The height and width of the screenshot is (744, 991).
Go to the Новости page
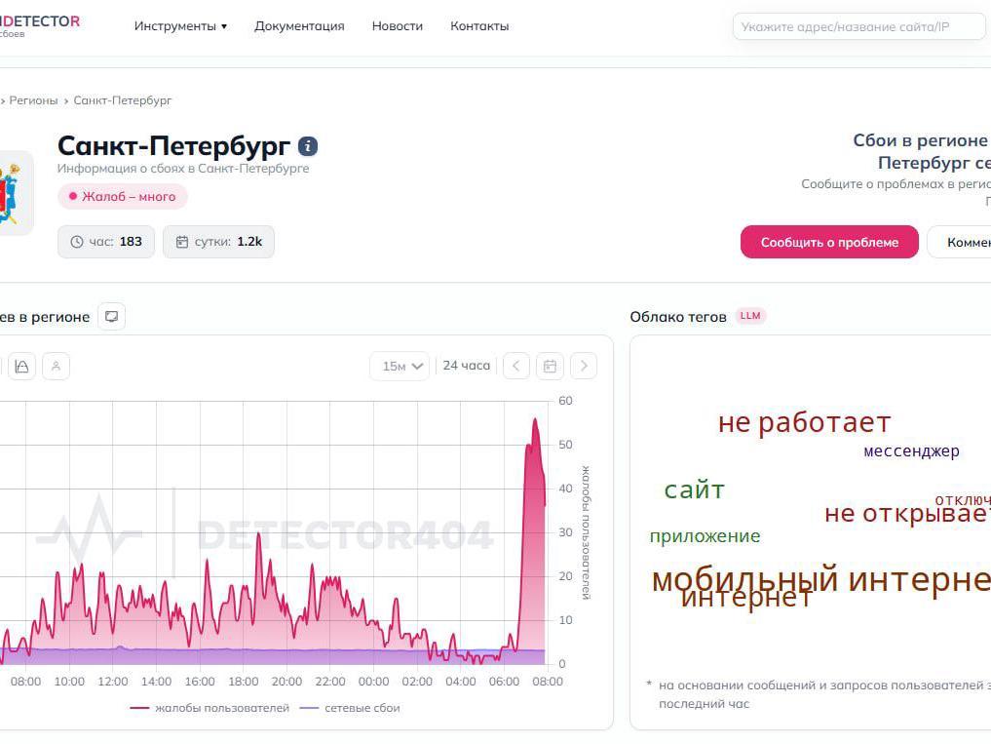click(x=397, y=26)
